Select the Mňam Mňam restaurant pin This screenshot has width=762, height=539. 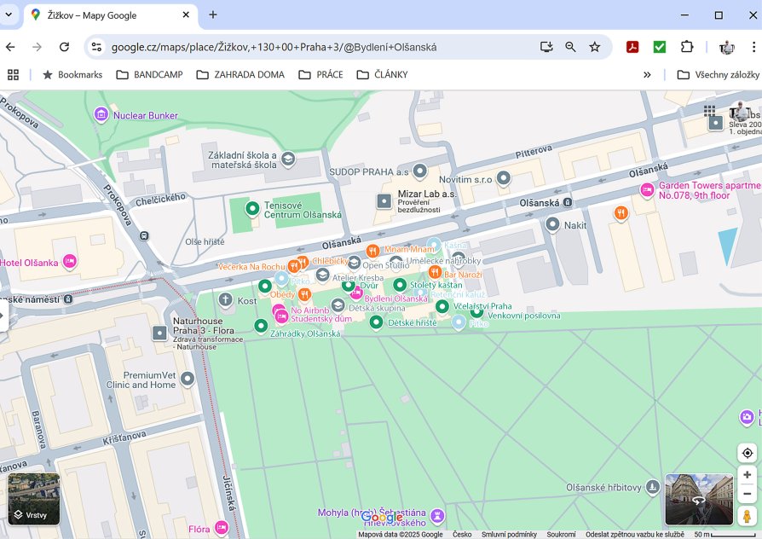point(372,251)
